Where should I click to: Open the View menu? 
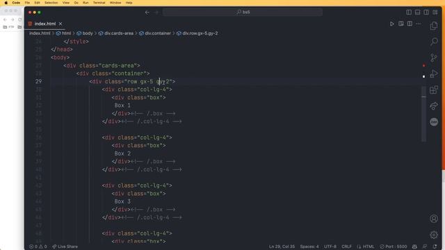point(66,3)
